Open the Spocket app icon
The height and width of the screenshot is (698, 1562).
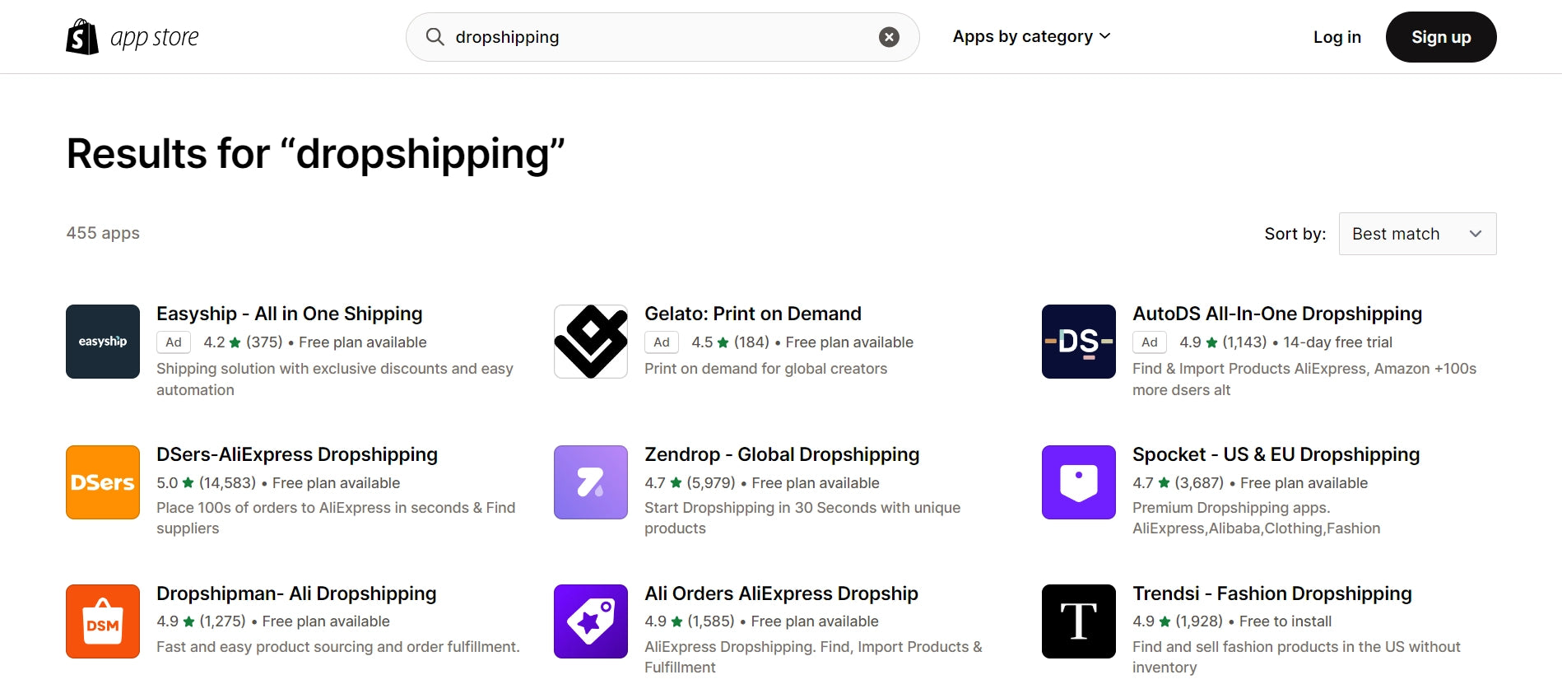pos(1079,482)
